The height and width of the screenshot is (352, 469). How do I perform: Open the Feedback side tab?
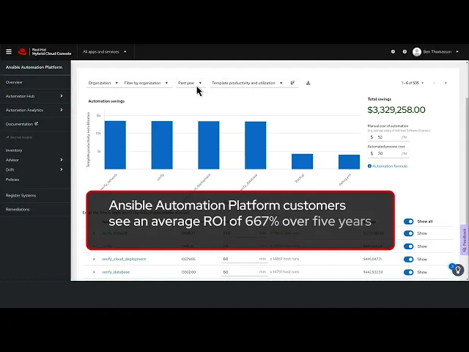point(464,240)
